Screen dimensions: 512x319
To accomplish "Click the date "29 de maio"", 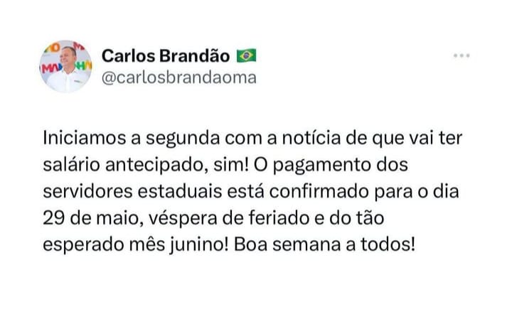I will coord(93,219).
